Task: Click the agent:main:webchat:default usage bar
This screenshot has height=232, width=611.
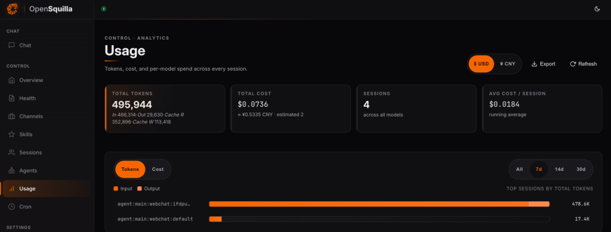Action: pyautogui.click(x=379, y=219)
